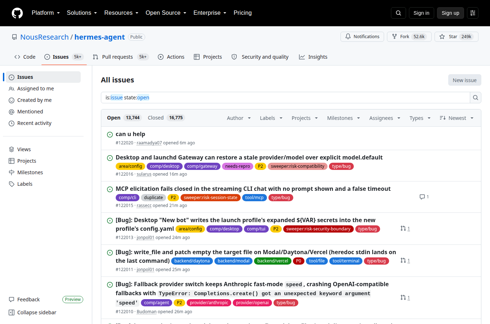Filter by the needs-repro label
The width and height of the screenshot is (490, 324).
237,166
